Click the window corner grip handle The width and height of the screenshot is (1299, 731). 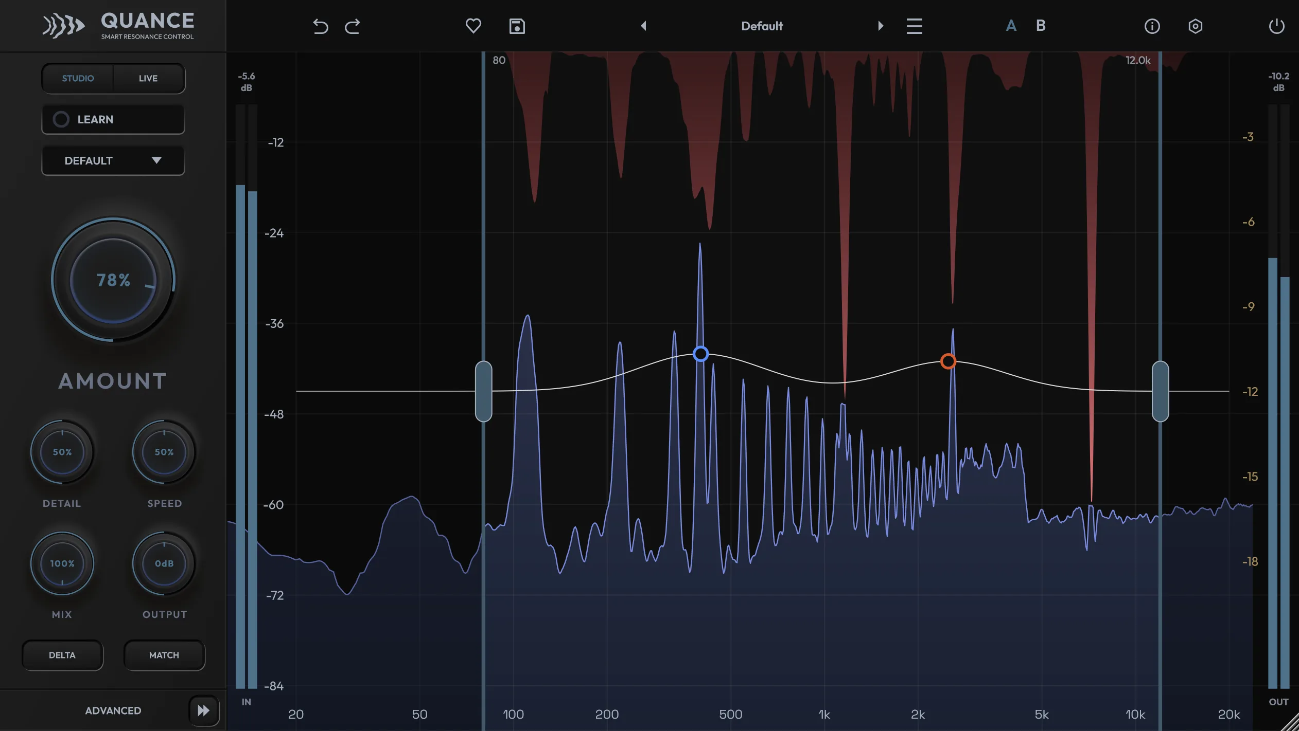(x=1290, y=722)
